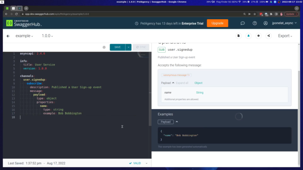Click the teal notifications bell icon
The image size is (303, 170).
coord(249,36)
